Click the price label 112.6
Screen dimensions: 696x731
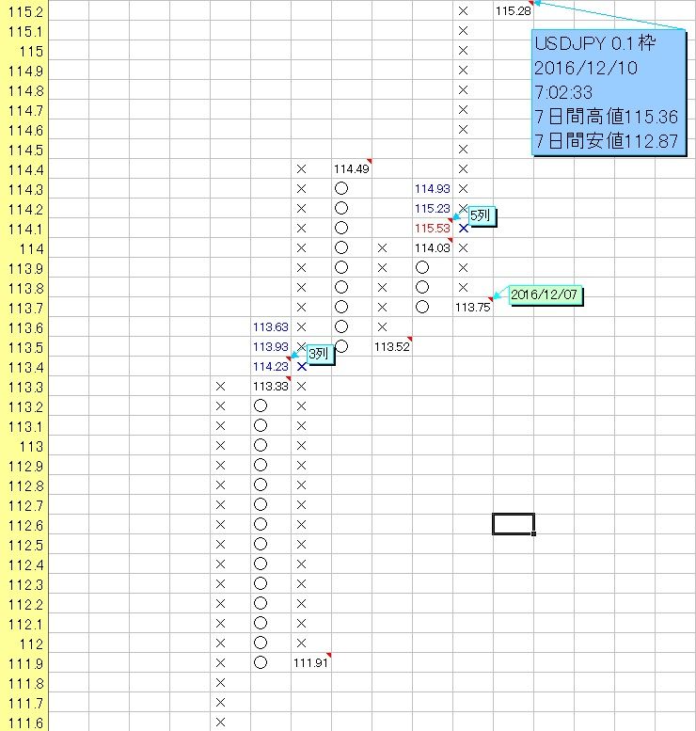click(x=25, y=525)
